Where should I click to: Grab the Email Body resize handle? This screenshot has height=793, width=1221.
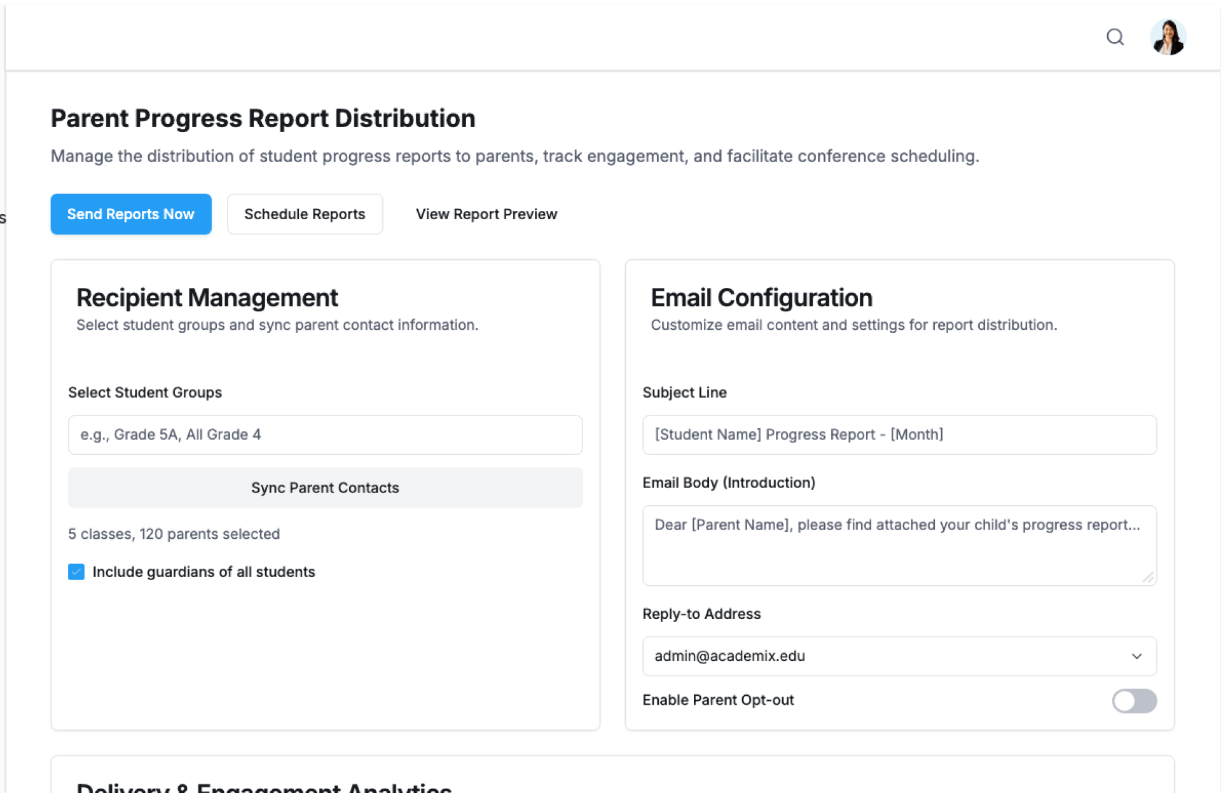pos(1148,577)
